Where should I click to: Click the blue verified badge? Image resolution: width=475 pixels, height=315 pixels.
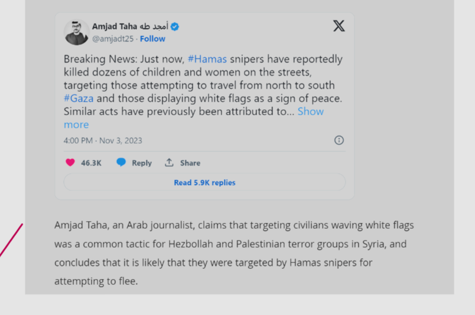(x=175, y=27)
